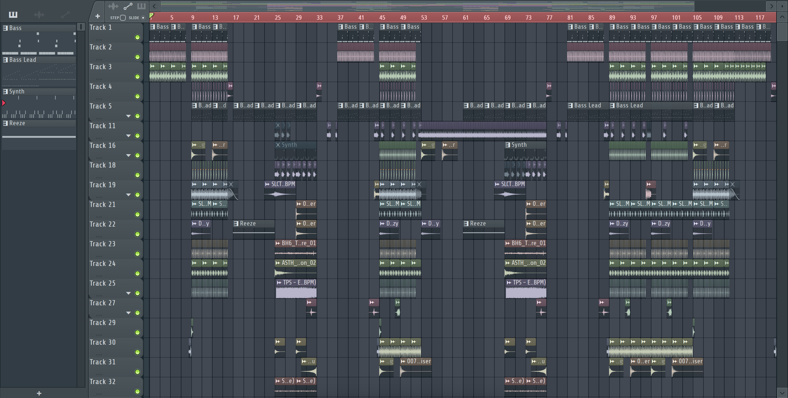The width and height of the screenshot is (788, 398).
Task: Click the scroll down arrow of vertical scrollbar
Action: 782,393
